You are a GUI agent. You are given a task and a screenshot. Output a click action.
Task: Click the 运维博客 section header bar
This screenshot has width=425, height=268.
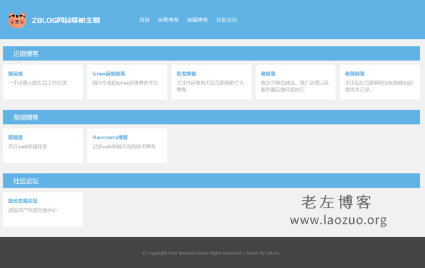[211, 54]
